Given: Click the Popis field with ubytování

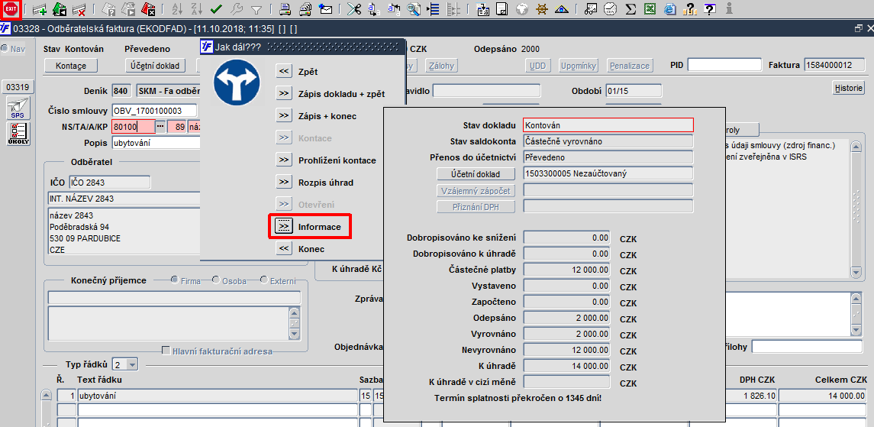Looking at the screenshot, I should tap(154, 144).
